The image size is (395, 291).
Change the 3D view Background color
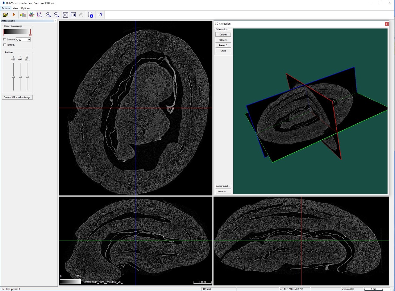[223, 186]
